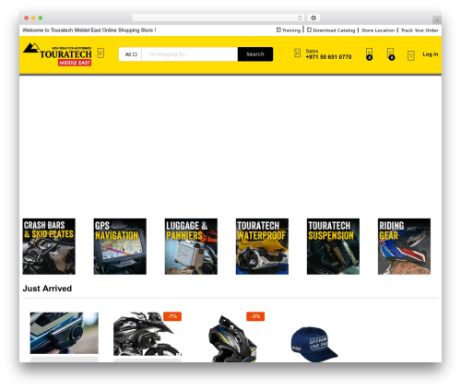Image resolution: width=461 pixels, height=390 pixels.
Task: Open the menu icon beside the logo
Action: [100, 53]
